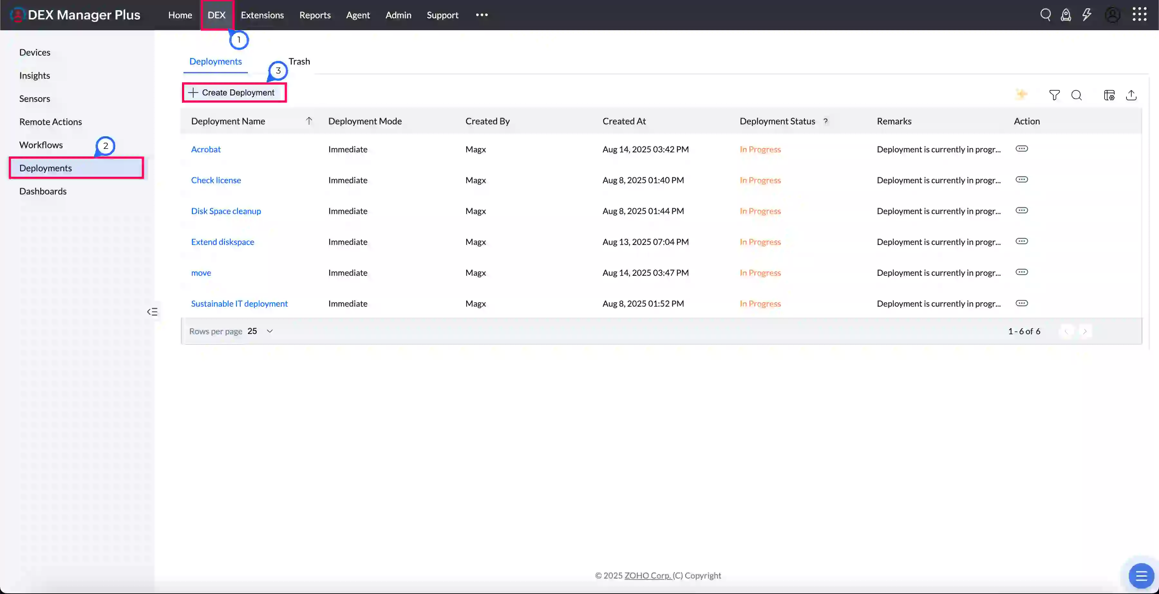Open the DEX menu in the navigation bar

click(216, 14)
